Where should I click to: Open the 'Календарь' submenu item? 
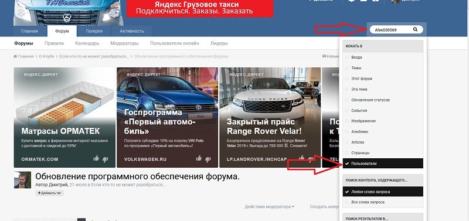(87, 43)
